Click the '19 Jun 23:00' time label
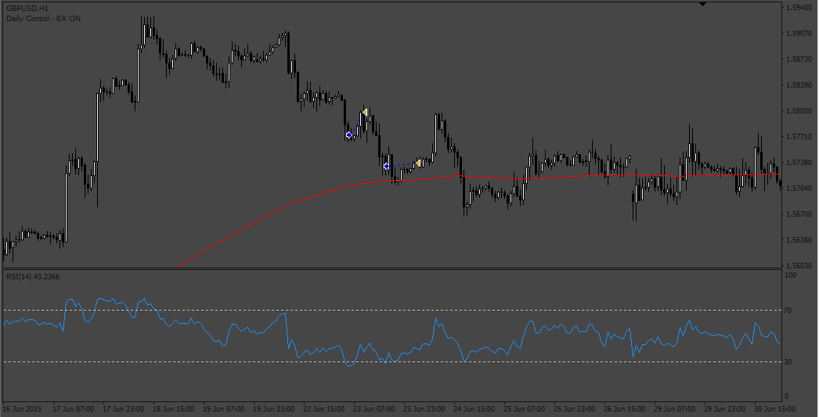The width and height of the screenshot is (819, 417). pyautogui.click(x=274, y=409)
